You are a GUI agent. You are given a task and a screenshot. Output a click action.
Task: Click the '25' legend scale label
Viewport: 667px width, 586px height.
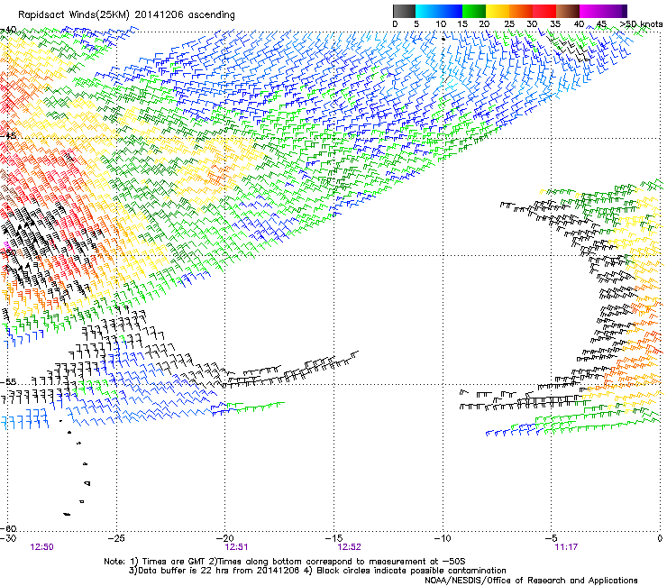click(508, 23)
